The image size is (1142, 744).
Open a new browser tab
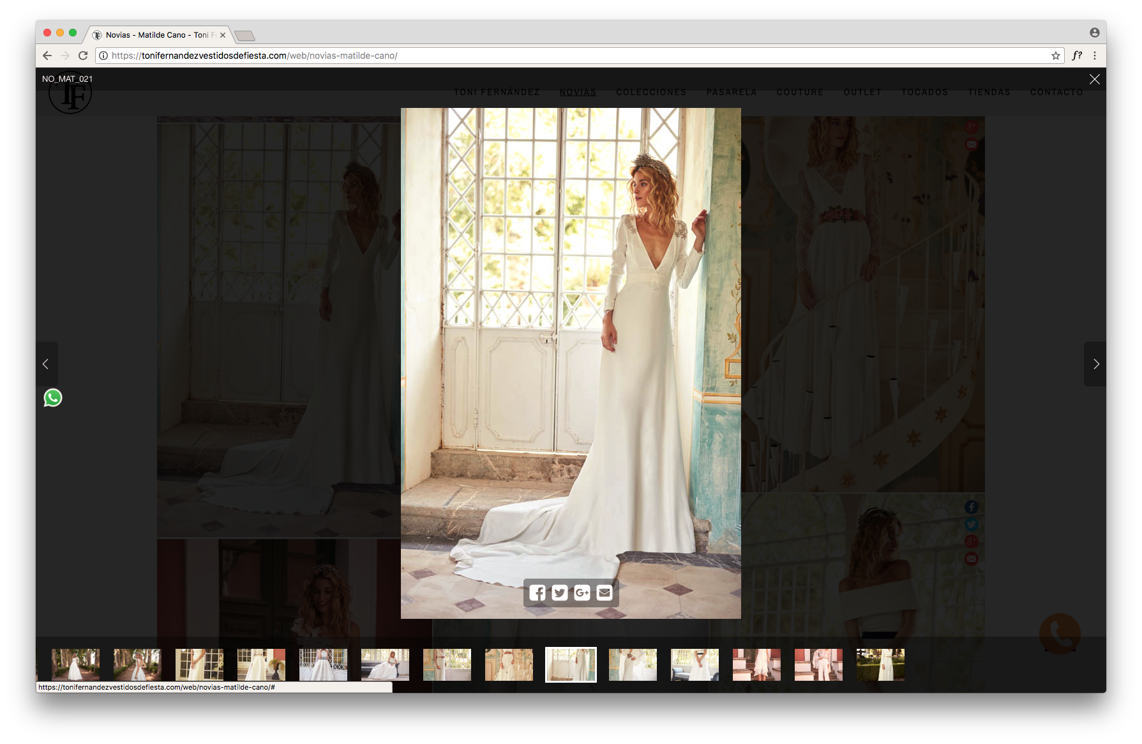[244, 35]
